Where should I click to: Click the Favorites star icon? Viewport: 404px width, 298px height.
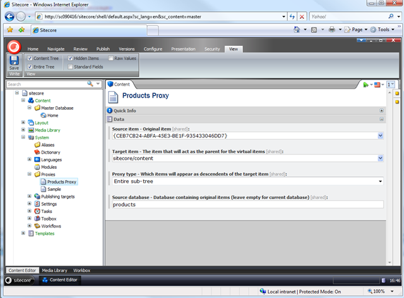tap(10, 30)
